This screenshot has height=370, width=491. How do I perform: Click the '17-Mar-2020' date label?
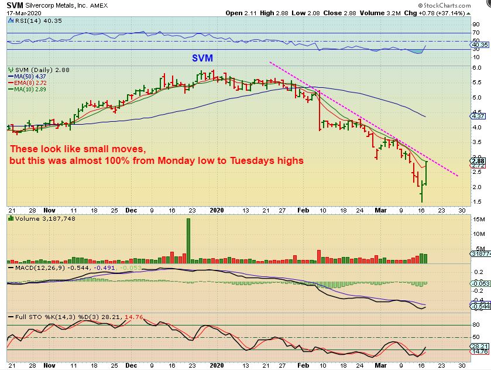[x=24, y=13]
